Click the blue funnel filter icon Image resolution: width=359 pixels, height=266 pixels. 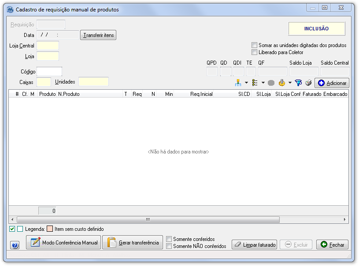click(x=298, y=83)
